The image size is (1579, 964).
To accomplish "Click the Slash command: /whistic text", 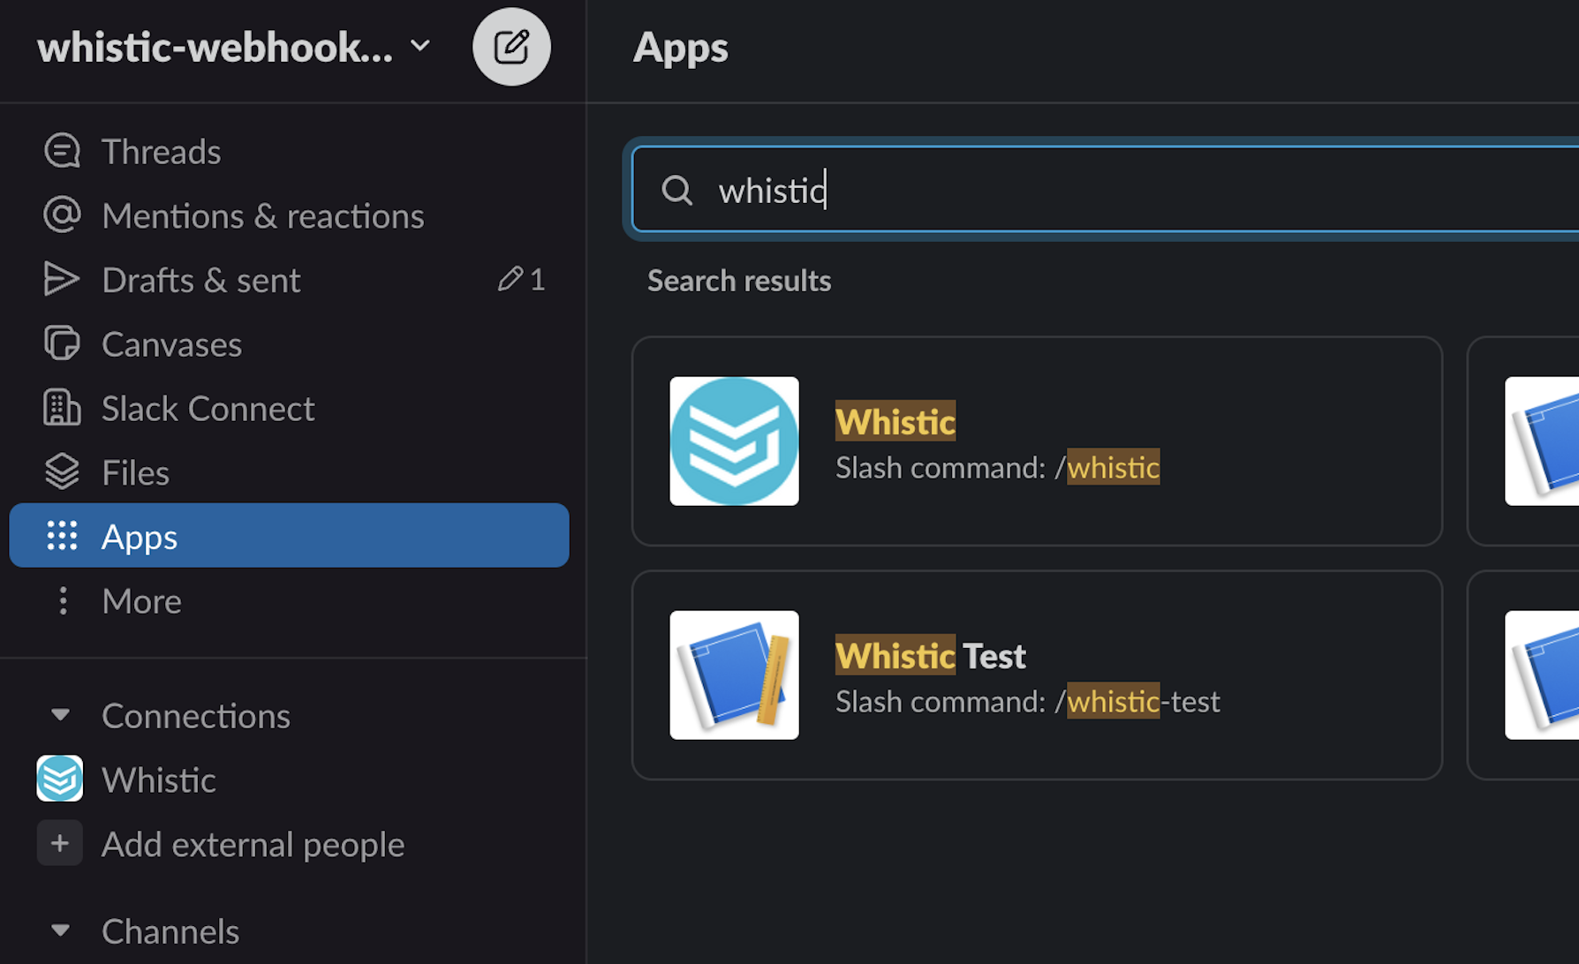I will [x=998, y=467].
